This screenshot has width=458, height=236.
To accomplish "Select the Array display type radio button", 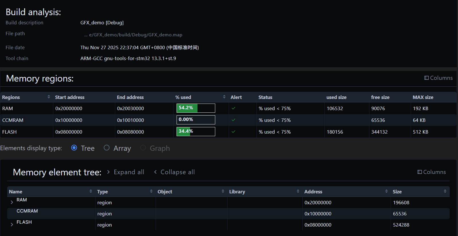I will (107, 148).
